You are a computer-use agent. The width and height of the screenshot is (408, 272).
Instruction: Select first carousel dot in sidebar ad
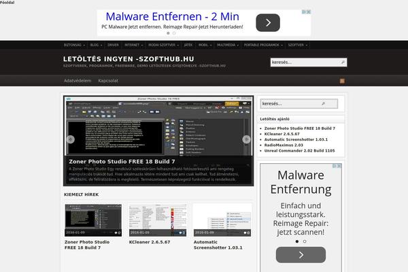tap(297, 241)
